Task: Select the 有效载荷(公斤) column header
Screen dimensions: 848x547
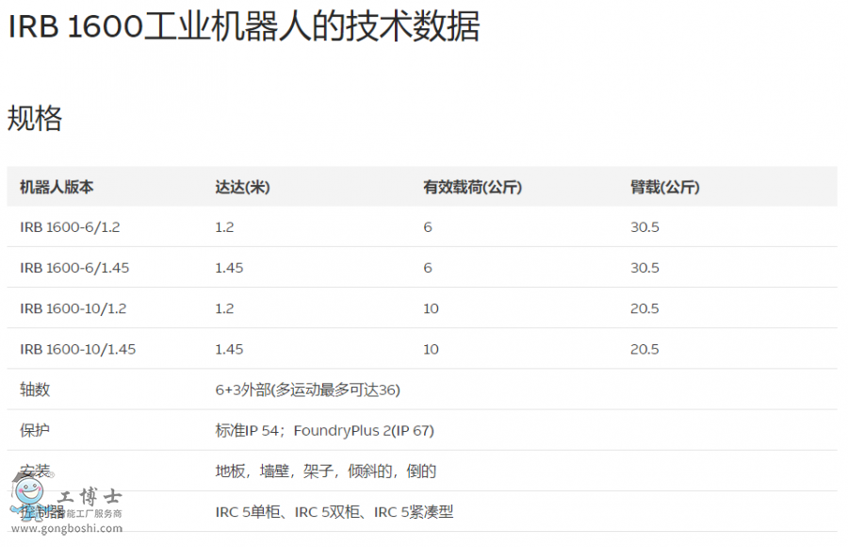Action: pyautogui.click(x=472, y=187)
